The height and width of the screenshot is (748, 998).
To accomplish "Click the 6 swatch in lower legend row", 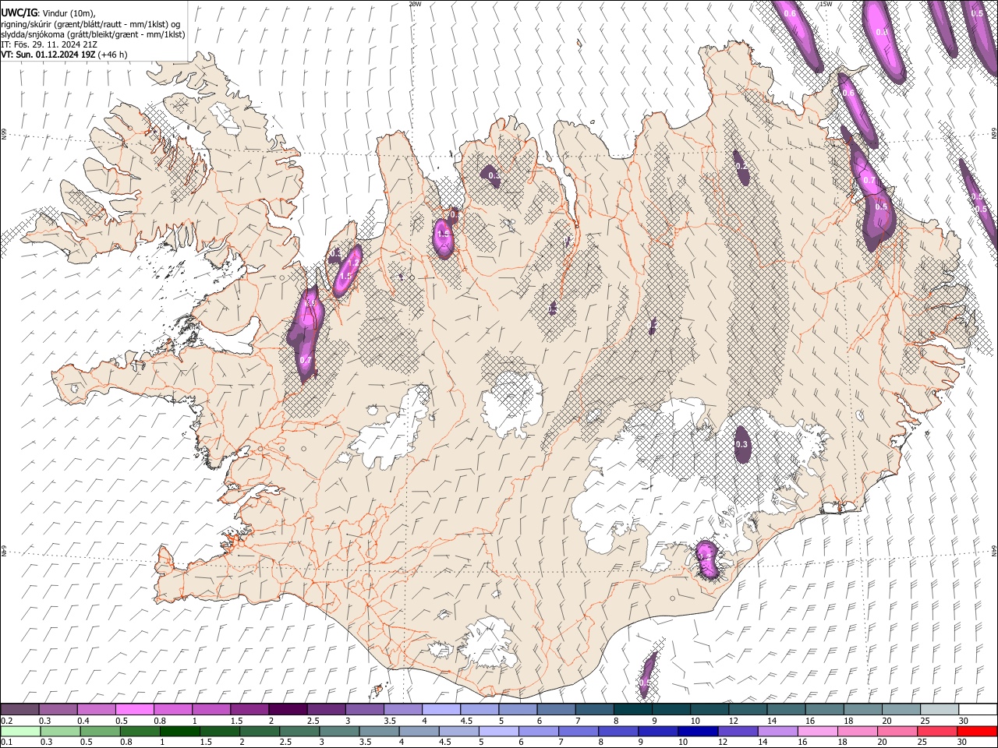I will pos(539,731).
